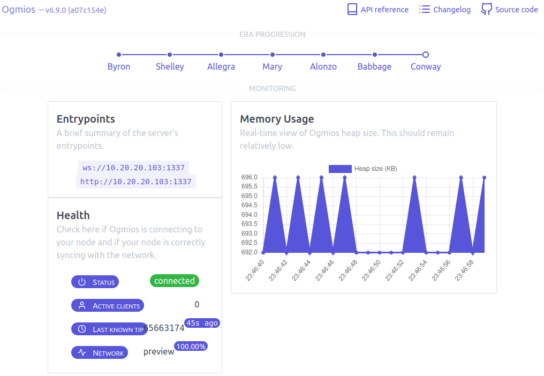Image resolution: width=544 pixels, height=376 pixels.
Task: Click the Conway era label
Action: click(x=426, y=66)
